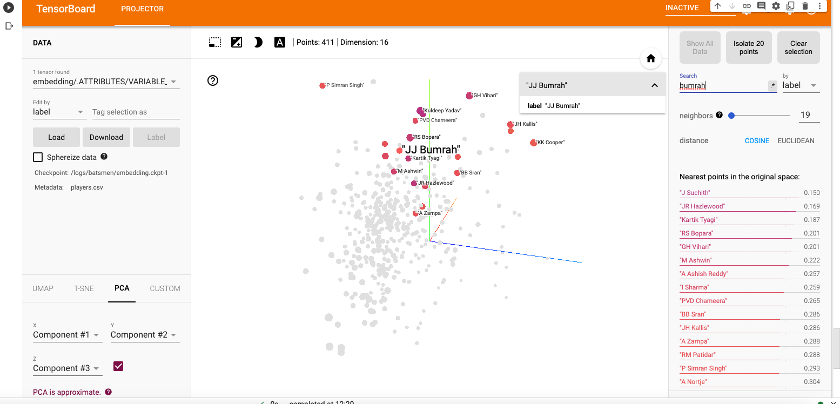Enable the Sphereize data checkbox
This screenshot has height=404, width=840.
[x=38, y=157]
